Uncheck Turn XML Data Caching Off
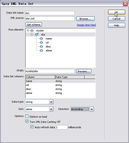 pyautogui.click(x=27, y=121)
